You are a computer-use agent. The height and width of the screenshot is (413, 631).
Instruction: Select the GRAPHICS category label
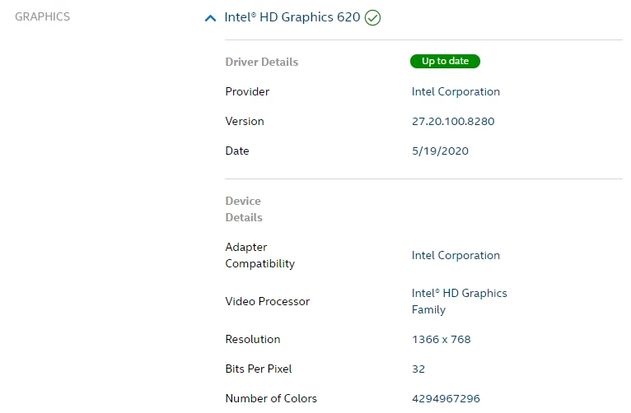[x=42, y=16]
